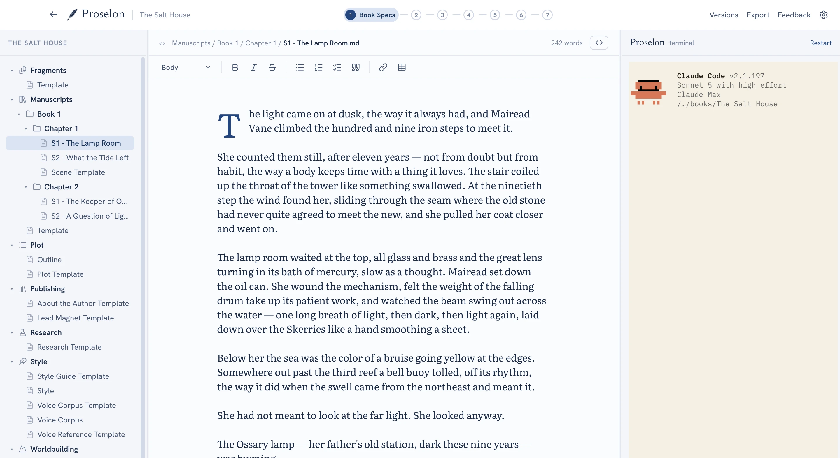This screenshot has width=840, height=458.
Task: Click the Publishing section icon
Action: (22, 289)
